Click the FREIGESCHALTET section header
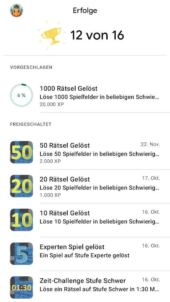The width and height of the screenshot is (170, 302). (x=31, y=124)
